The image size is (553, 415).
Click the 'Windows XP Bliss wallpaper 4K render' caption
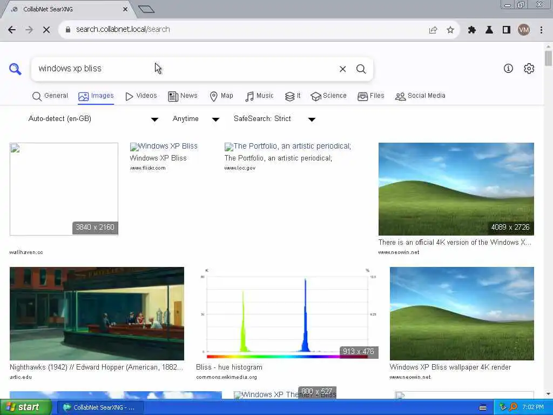[x=450, y=367]
